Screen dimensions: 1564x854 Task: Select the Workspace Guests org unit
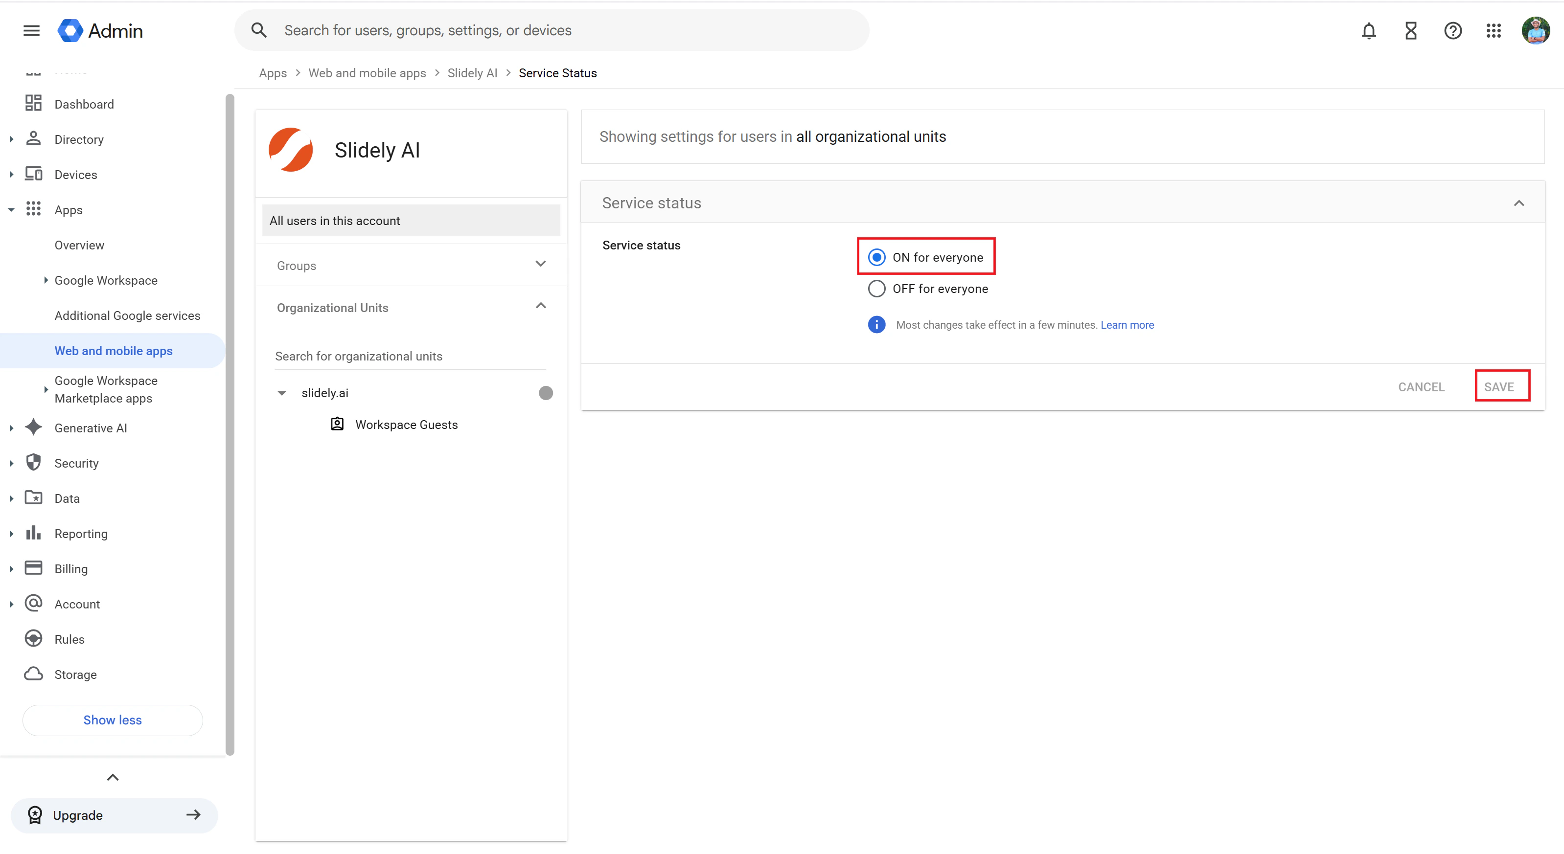tap(406, 424)
